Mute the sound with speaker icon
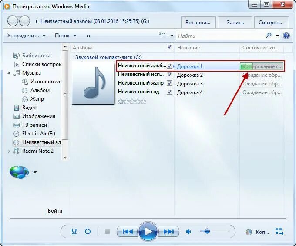This screenshot has width=296, height=246. coord(188,231)
